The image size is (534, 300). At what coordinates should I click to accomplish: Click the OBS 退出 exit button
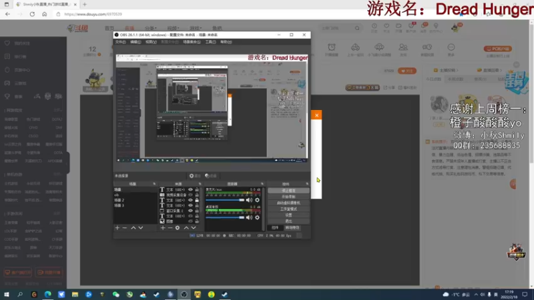point(288,221)
